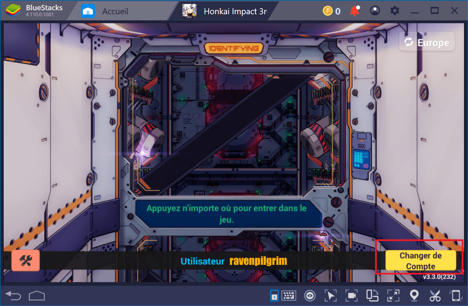Screen dimensions: 468x306
Task: Open BlueStacks settings gear
Action: click(x=395, y=11)
